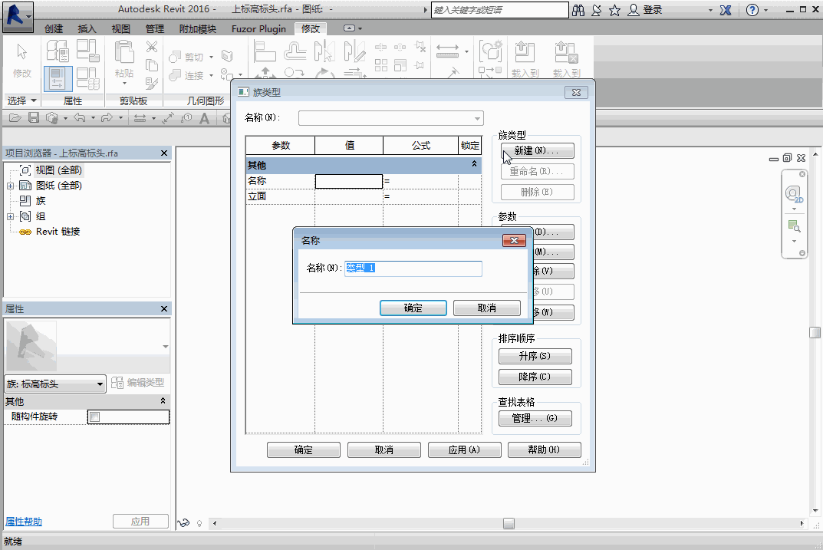The width and height of the screenshot is (823, 550).
Task: Click the 名称 text input field
Action: [413, 268]
